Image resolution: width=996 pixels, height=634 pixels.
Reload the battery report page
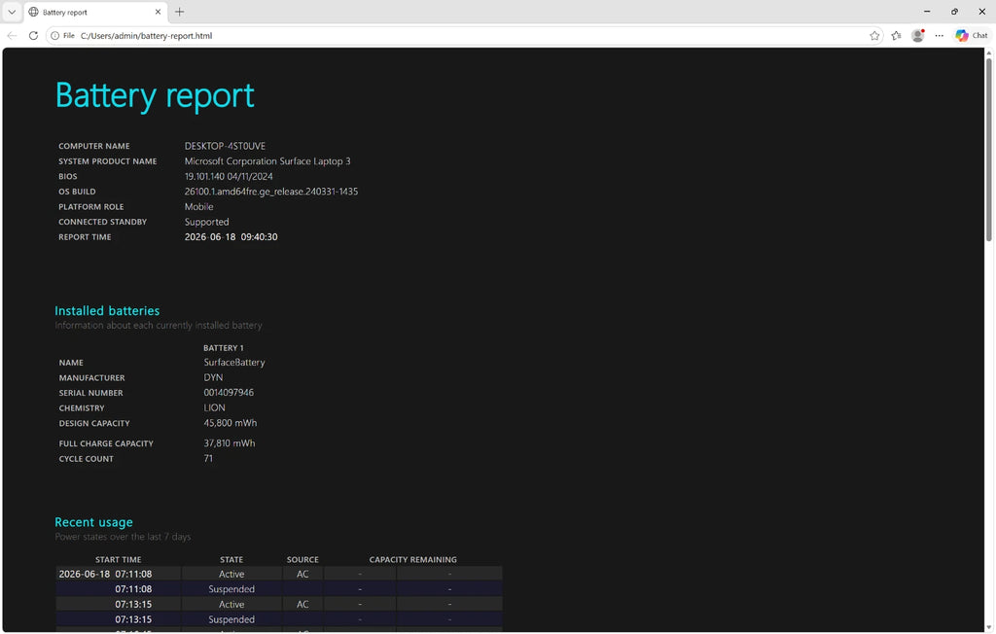(34, 36)
